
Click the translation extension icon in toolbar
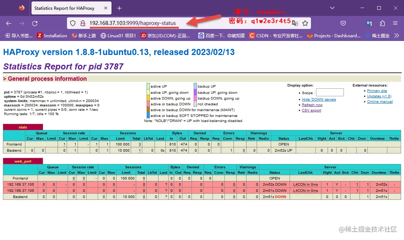pyautogui.click(x=369, y=23)
